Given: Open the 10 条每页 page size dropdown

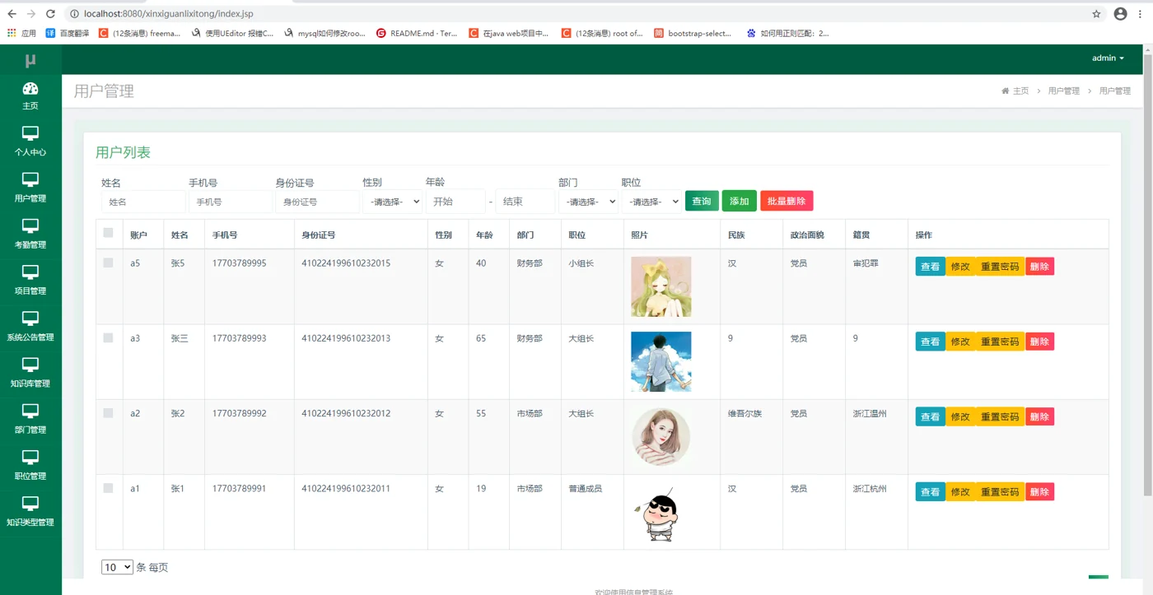Looking at the screenshot, I should tap(117, 567).
